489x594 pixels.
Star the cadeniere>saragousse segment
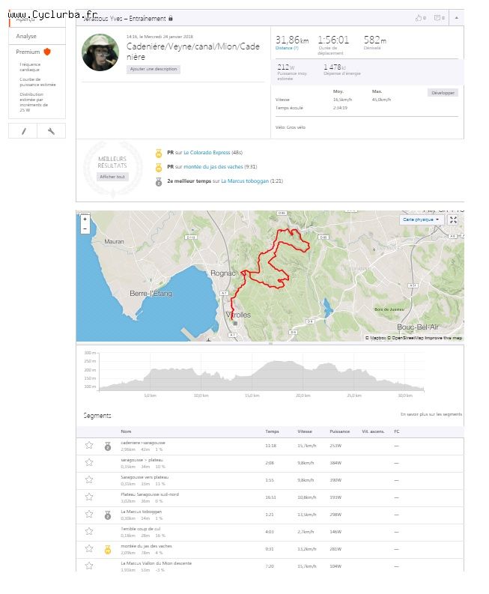pos(89,445)
